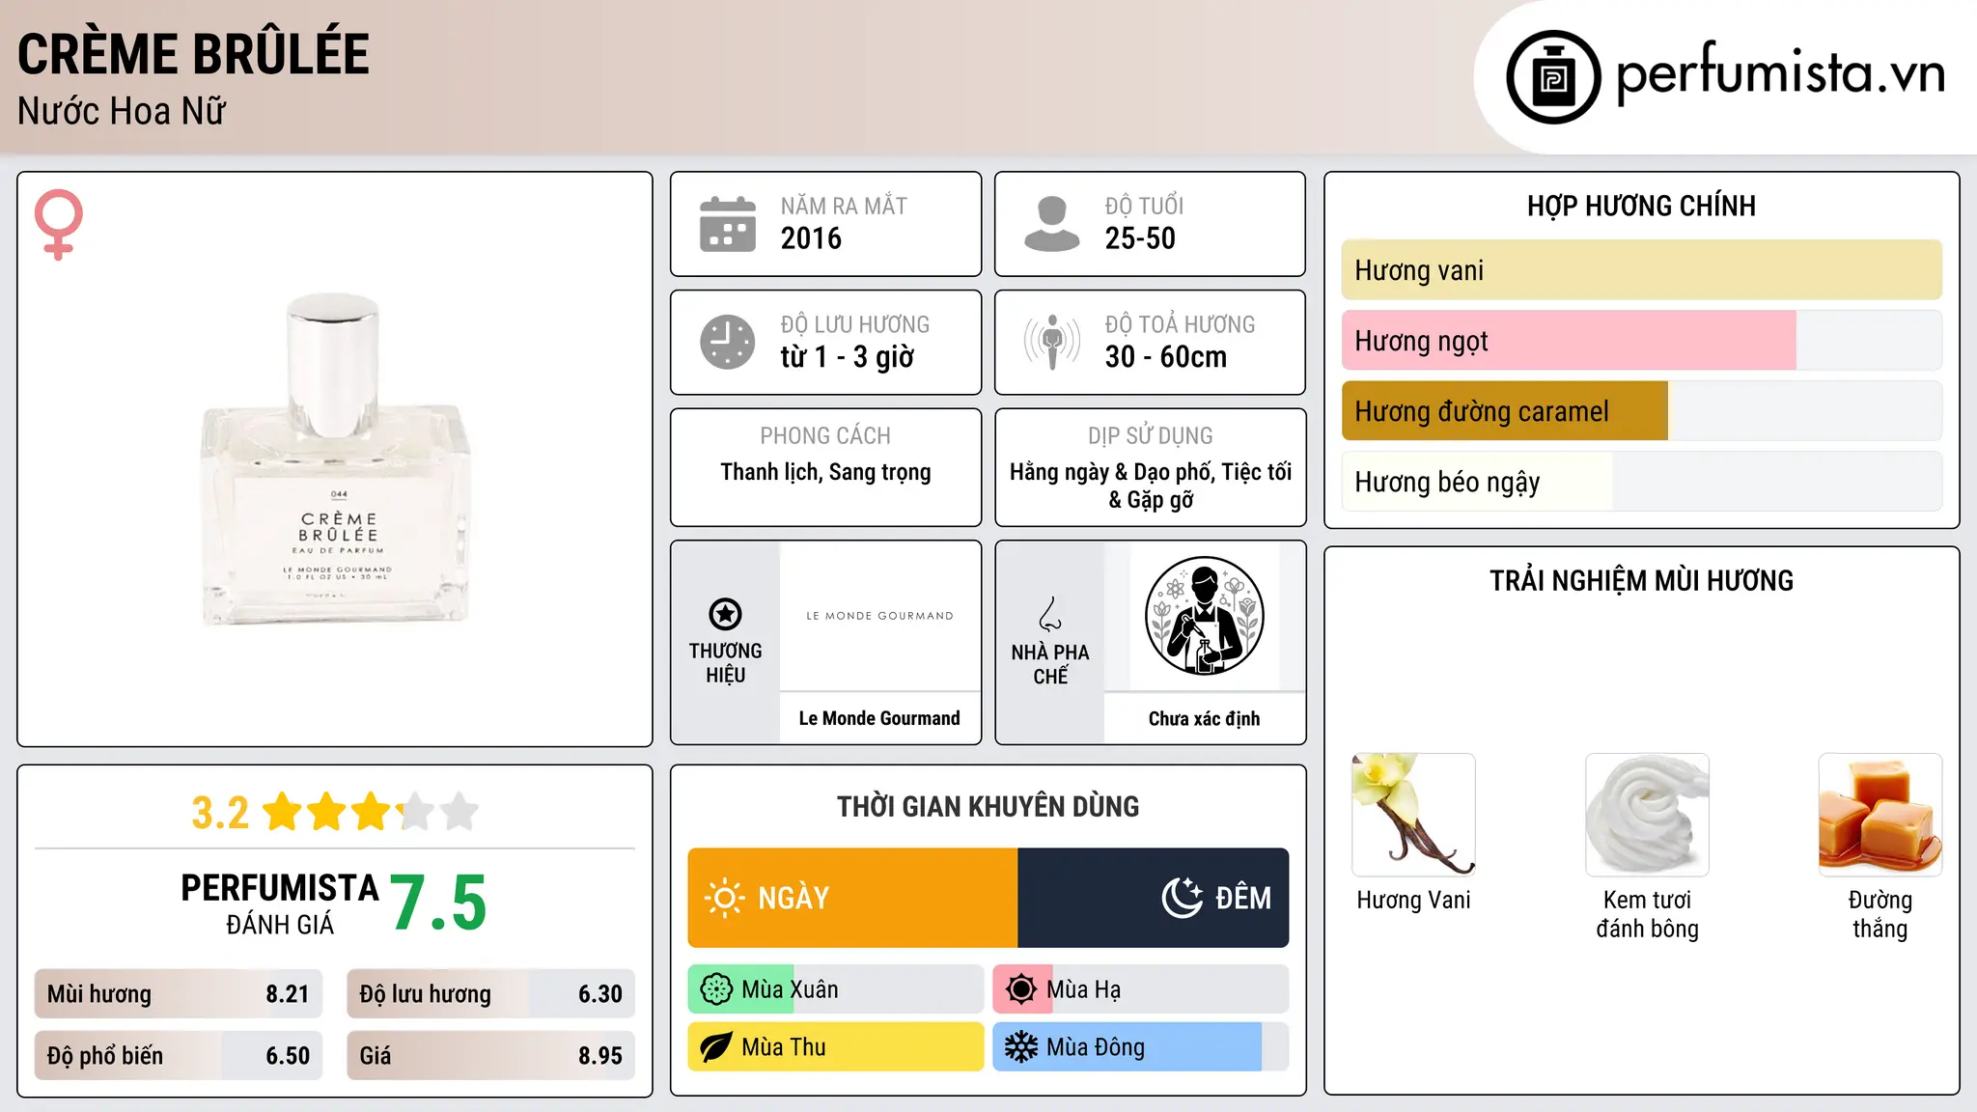Viewport: 1977px width, 1112px height.
Task: Click the Mùa Đông season bar
Action: [1141, 1047]
